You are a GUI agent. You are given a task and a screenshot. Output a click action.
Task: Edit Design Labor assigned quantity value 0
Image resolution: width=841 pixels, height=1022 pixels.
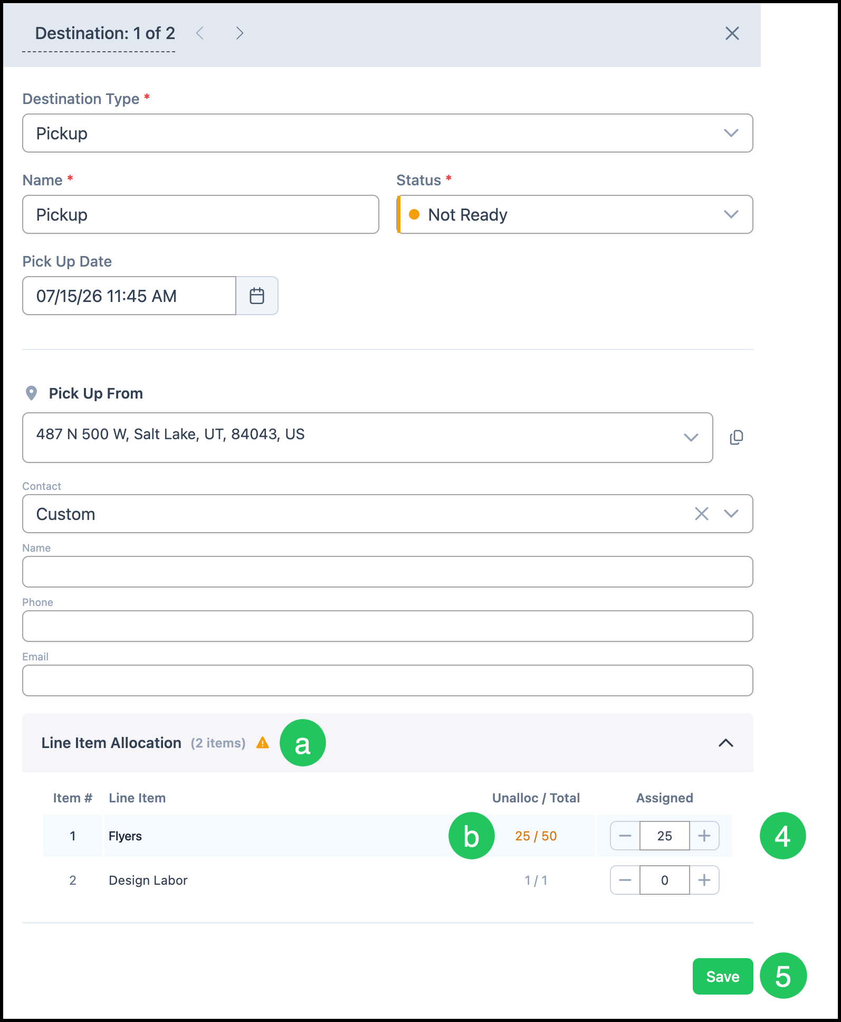pos(665,880)
